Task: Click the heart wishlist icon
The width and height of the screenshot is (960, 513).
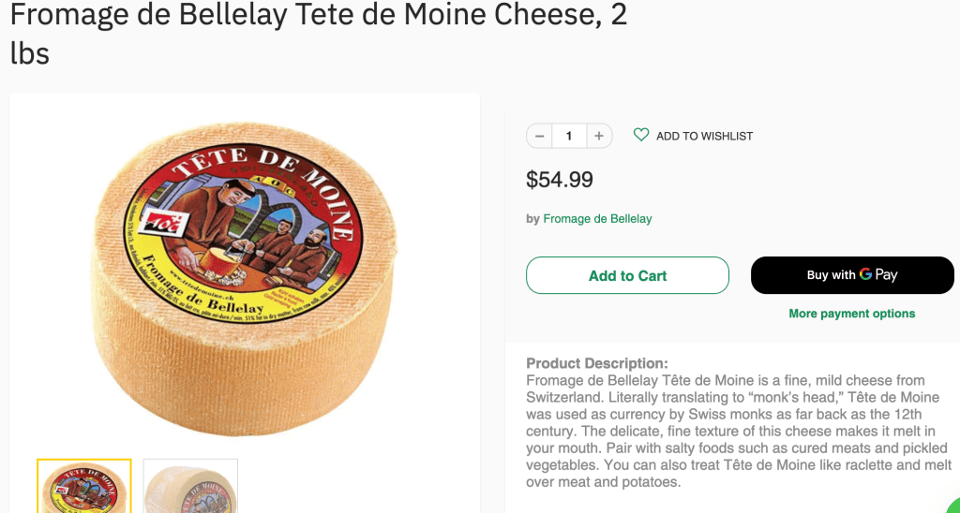Action: 641,135
